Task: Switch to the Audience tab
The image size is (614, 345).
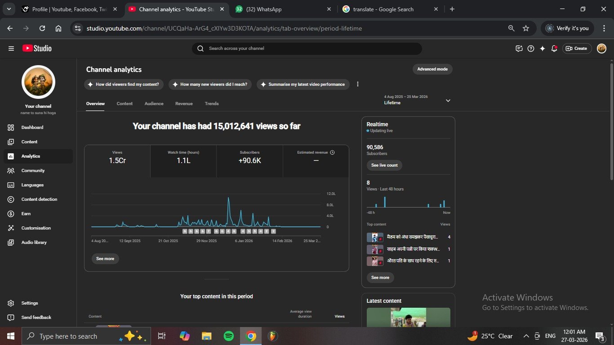Action: [154, 104]
